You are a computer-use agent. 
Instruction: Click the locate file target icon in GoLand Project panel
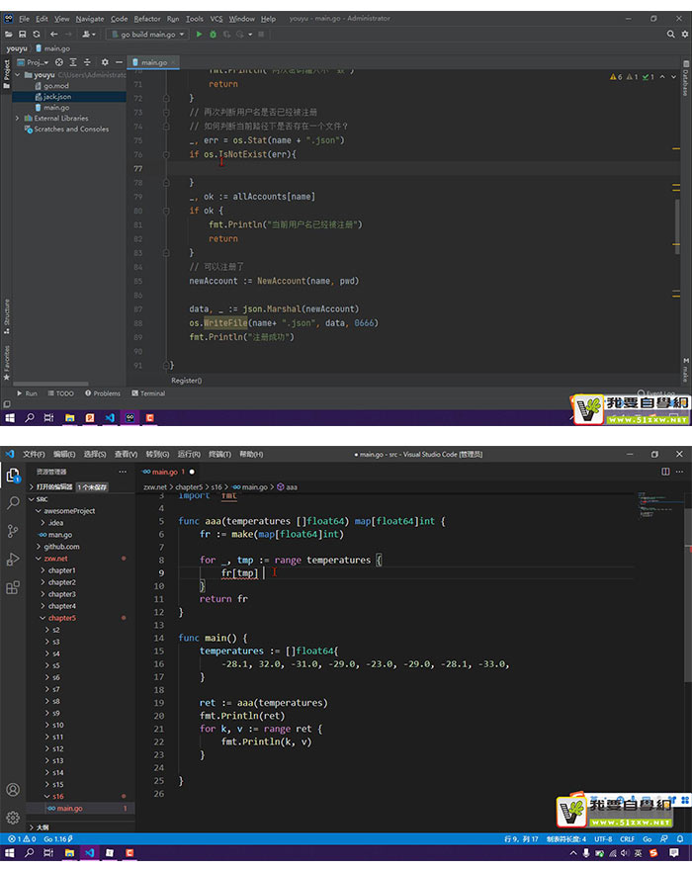(x=59, y=62)
